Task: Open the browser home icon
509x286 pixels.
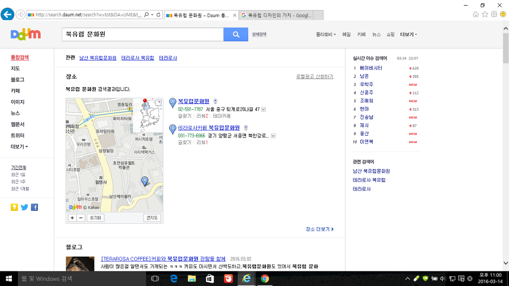Action: pos(476,14)
